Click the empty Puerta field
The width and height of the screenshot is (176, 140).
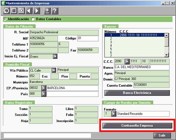tap(95, 76)
